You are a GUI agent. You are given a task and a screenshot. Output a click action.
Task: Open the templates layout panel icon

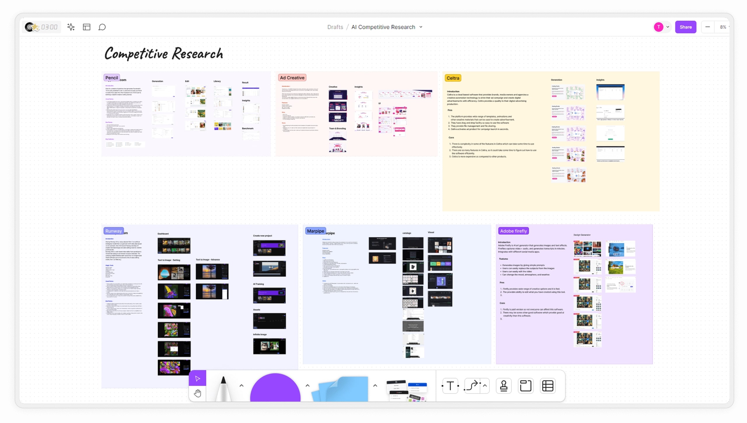(87, 27)
